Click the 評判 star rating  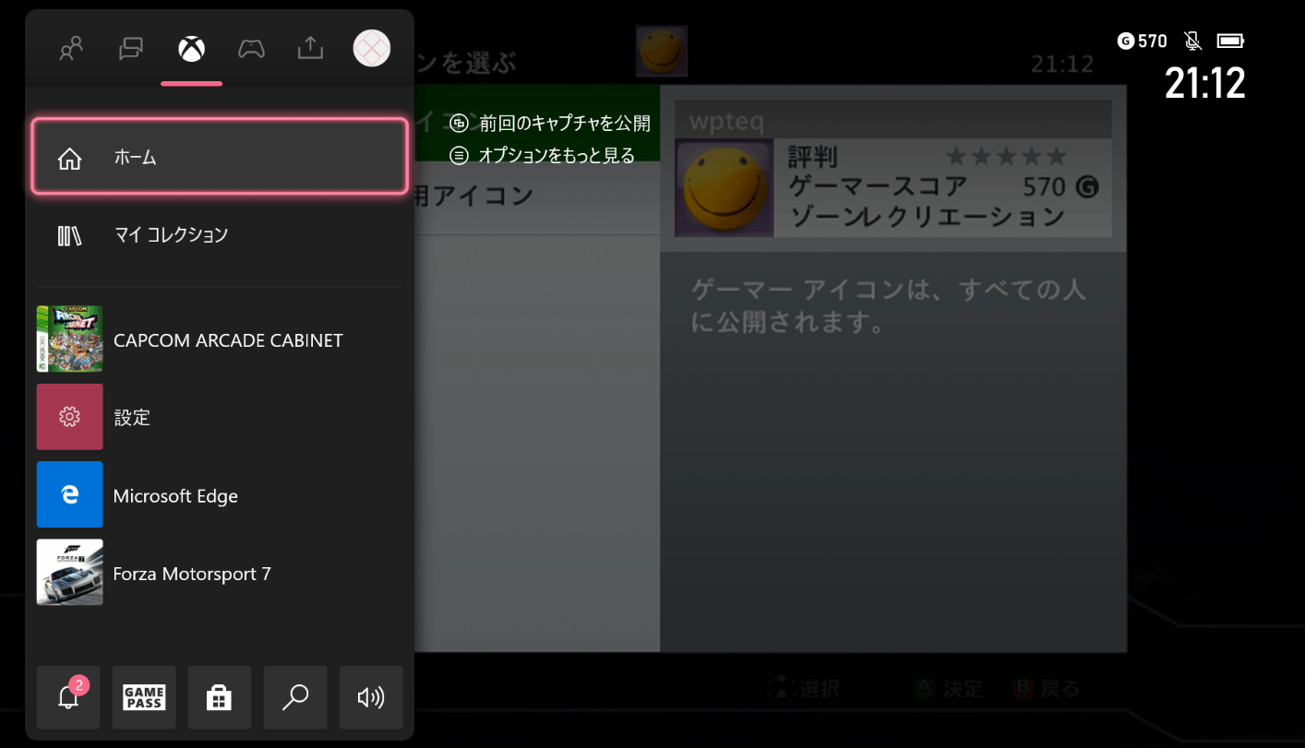click(1005, 157)
